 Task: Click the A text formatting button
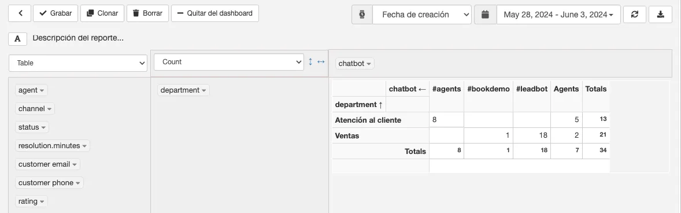(18, 39)
